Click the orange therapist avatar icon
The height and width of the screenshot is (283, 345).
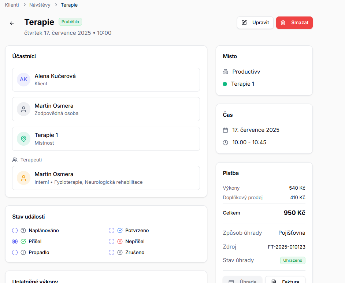click(x=23, y=178)
